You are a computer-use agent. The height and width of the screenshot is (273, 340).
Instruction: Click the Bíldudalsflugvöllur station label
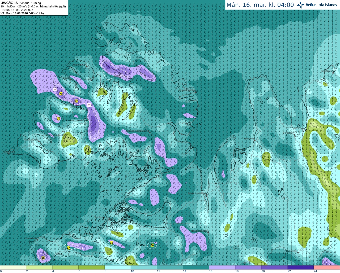click(56, 135)
